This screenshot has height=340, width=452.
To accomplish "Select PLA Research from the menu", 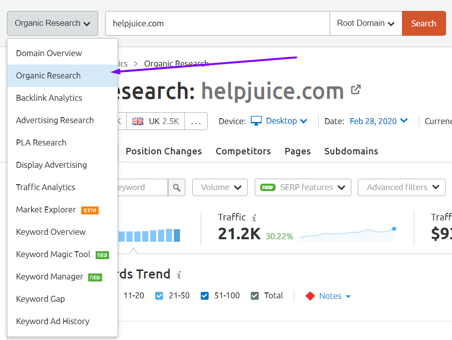I will point(62,142).
